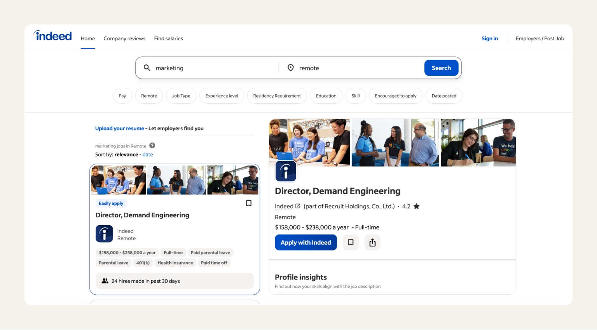The width and height of the screenshot is (597, 330).
Task: Expand the Experience level filter
Action: (222, 96)
